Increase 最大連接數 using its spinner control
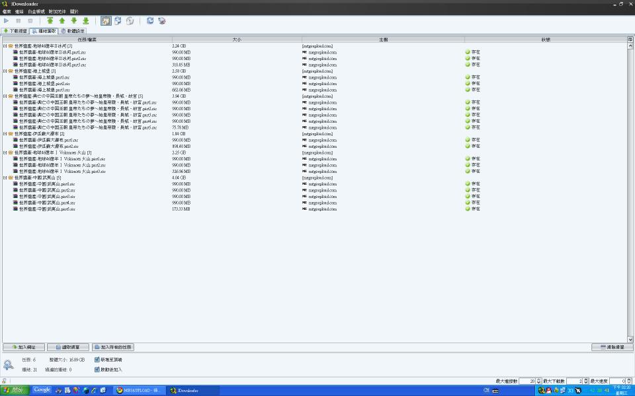Image resolution: width=635 pixels, height=396 pixels. pos(538,378)
